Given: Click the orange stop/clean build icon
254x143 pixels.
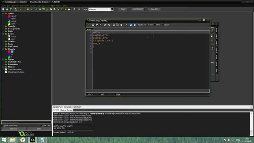Looking at the screenshot, I should point(28,9).
